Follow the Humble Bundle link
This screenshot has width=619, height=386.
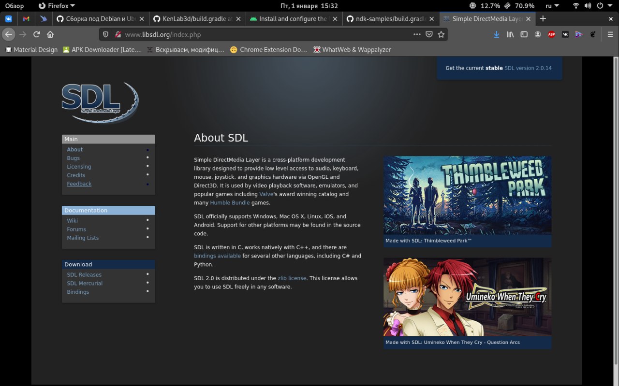point(230,203)
